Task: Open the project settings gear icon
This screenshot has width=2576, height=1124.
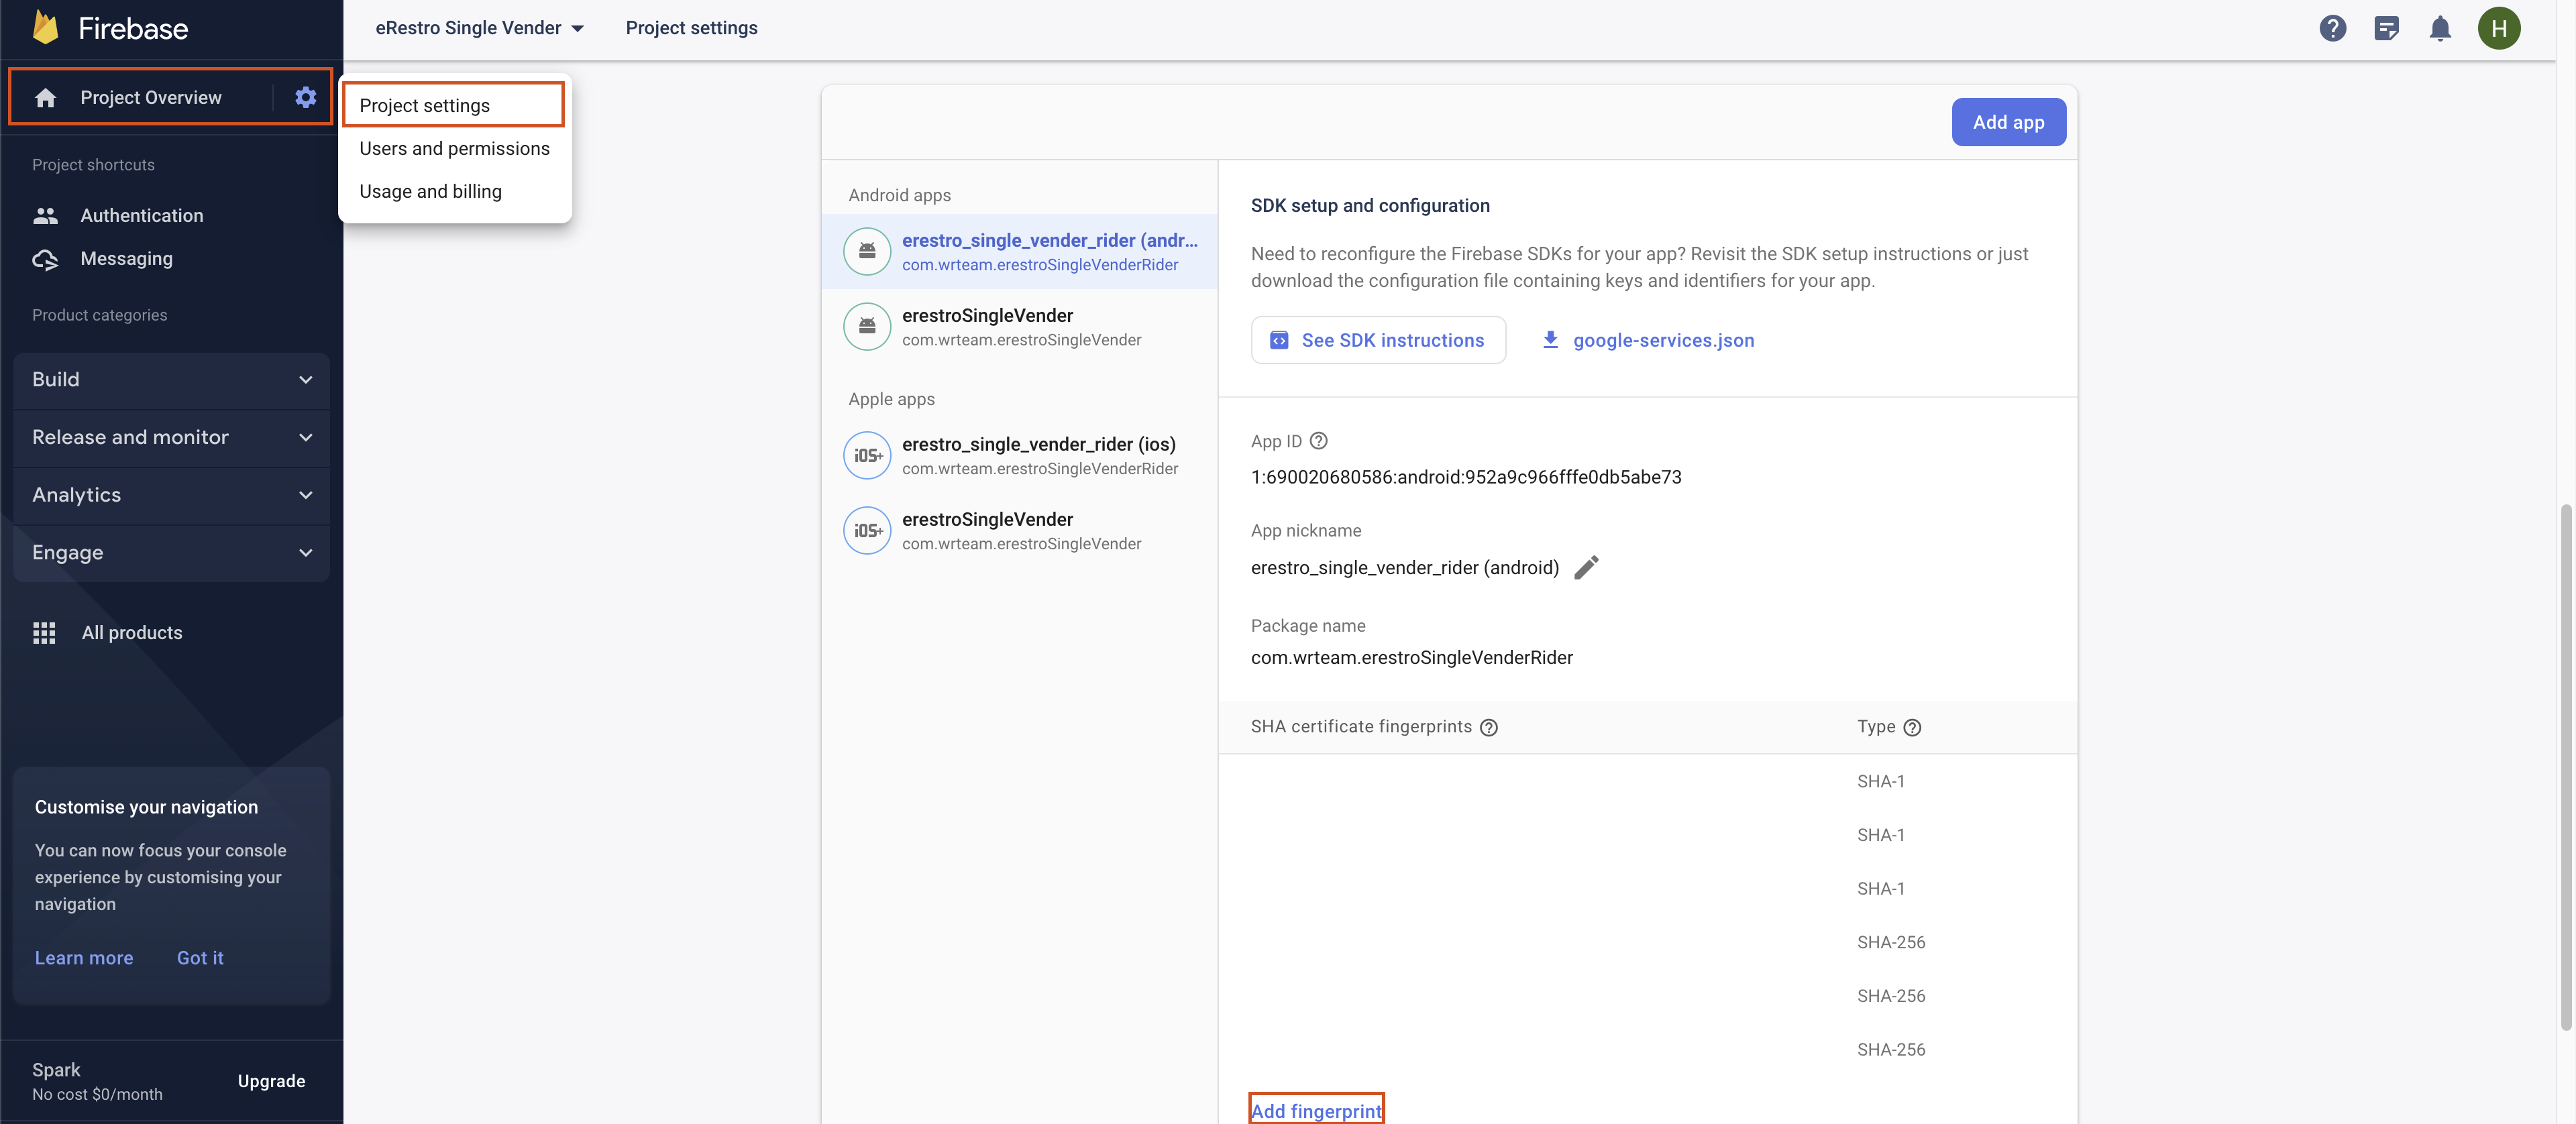Action: [x=305, y=97]
